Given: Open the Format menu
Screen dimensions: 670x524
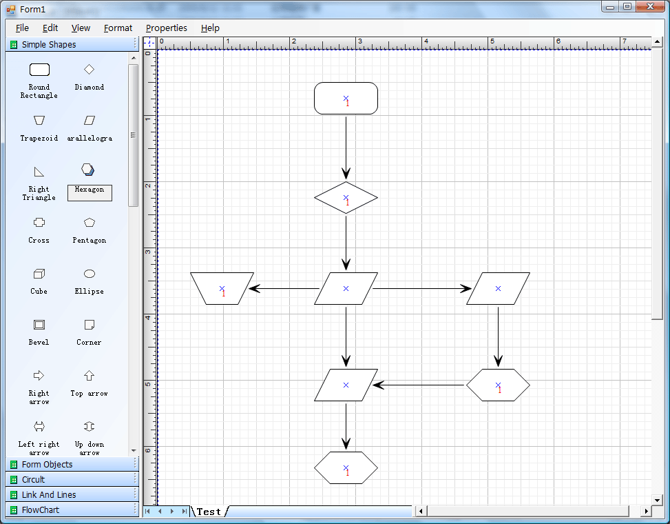Looking at the screenshot, I should click(x=118, y=28).
